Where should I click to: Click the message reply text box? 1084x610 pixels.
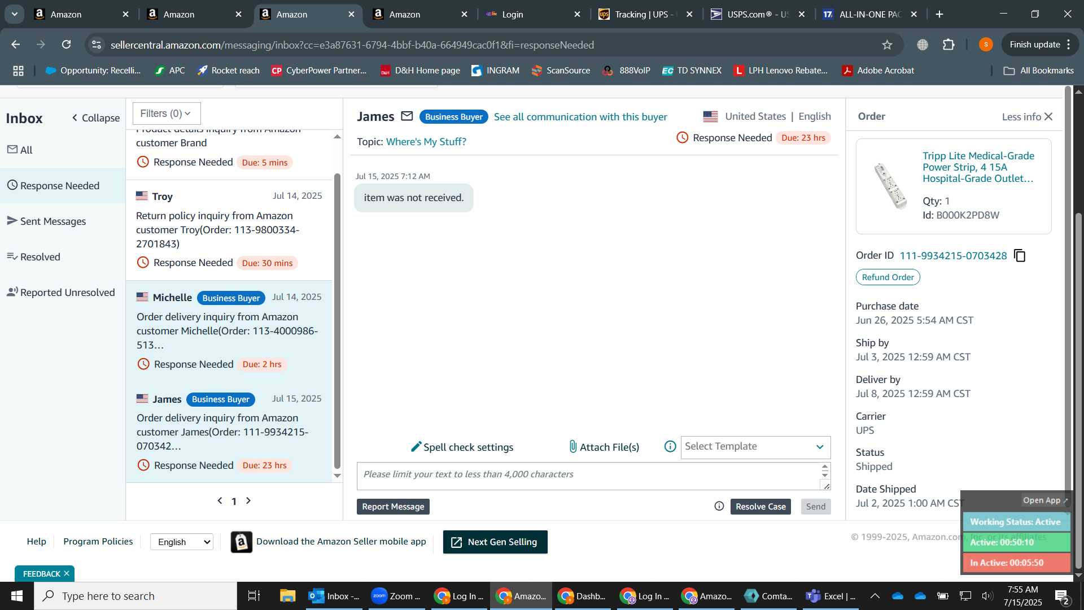click(588, 476)
